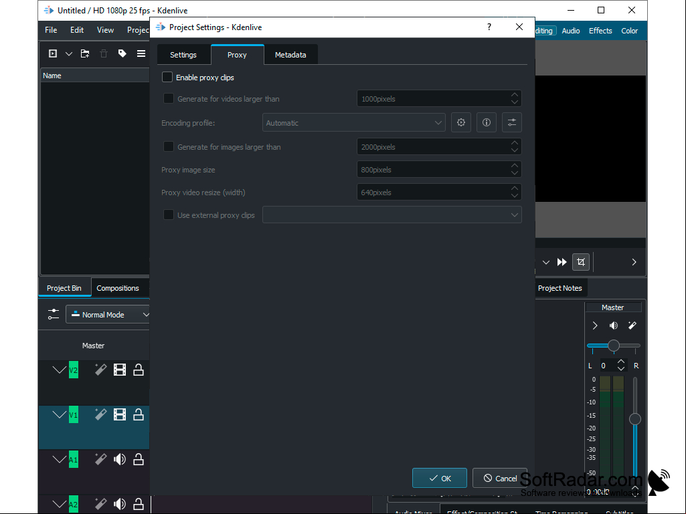Open dropdown arrow next to add clip
This screenshot has height=514, width=686.
69,53
